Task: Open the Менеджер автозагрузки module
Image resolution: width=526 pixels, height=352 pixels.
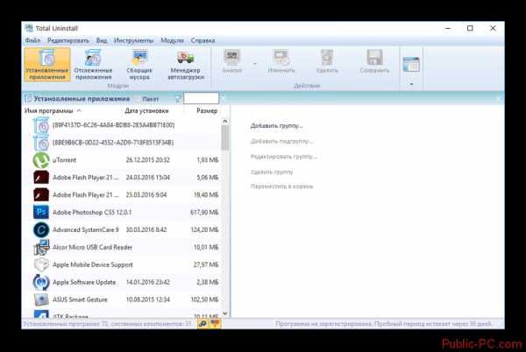Action: [186, 64]
